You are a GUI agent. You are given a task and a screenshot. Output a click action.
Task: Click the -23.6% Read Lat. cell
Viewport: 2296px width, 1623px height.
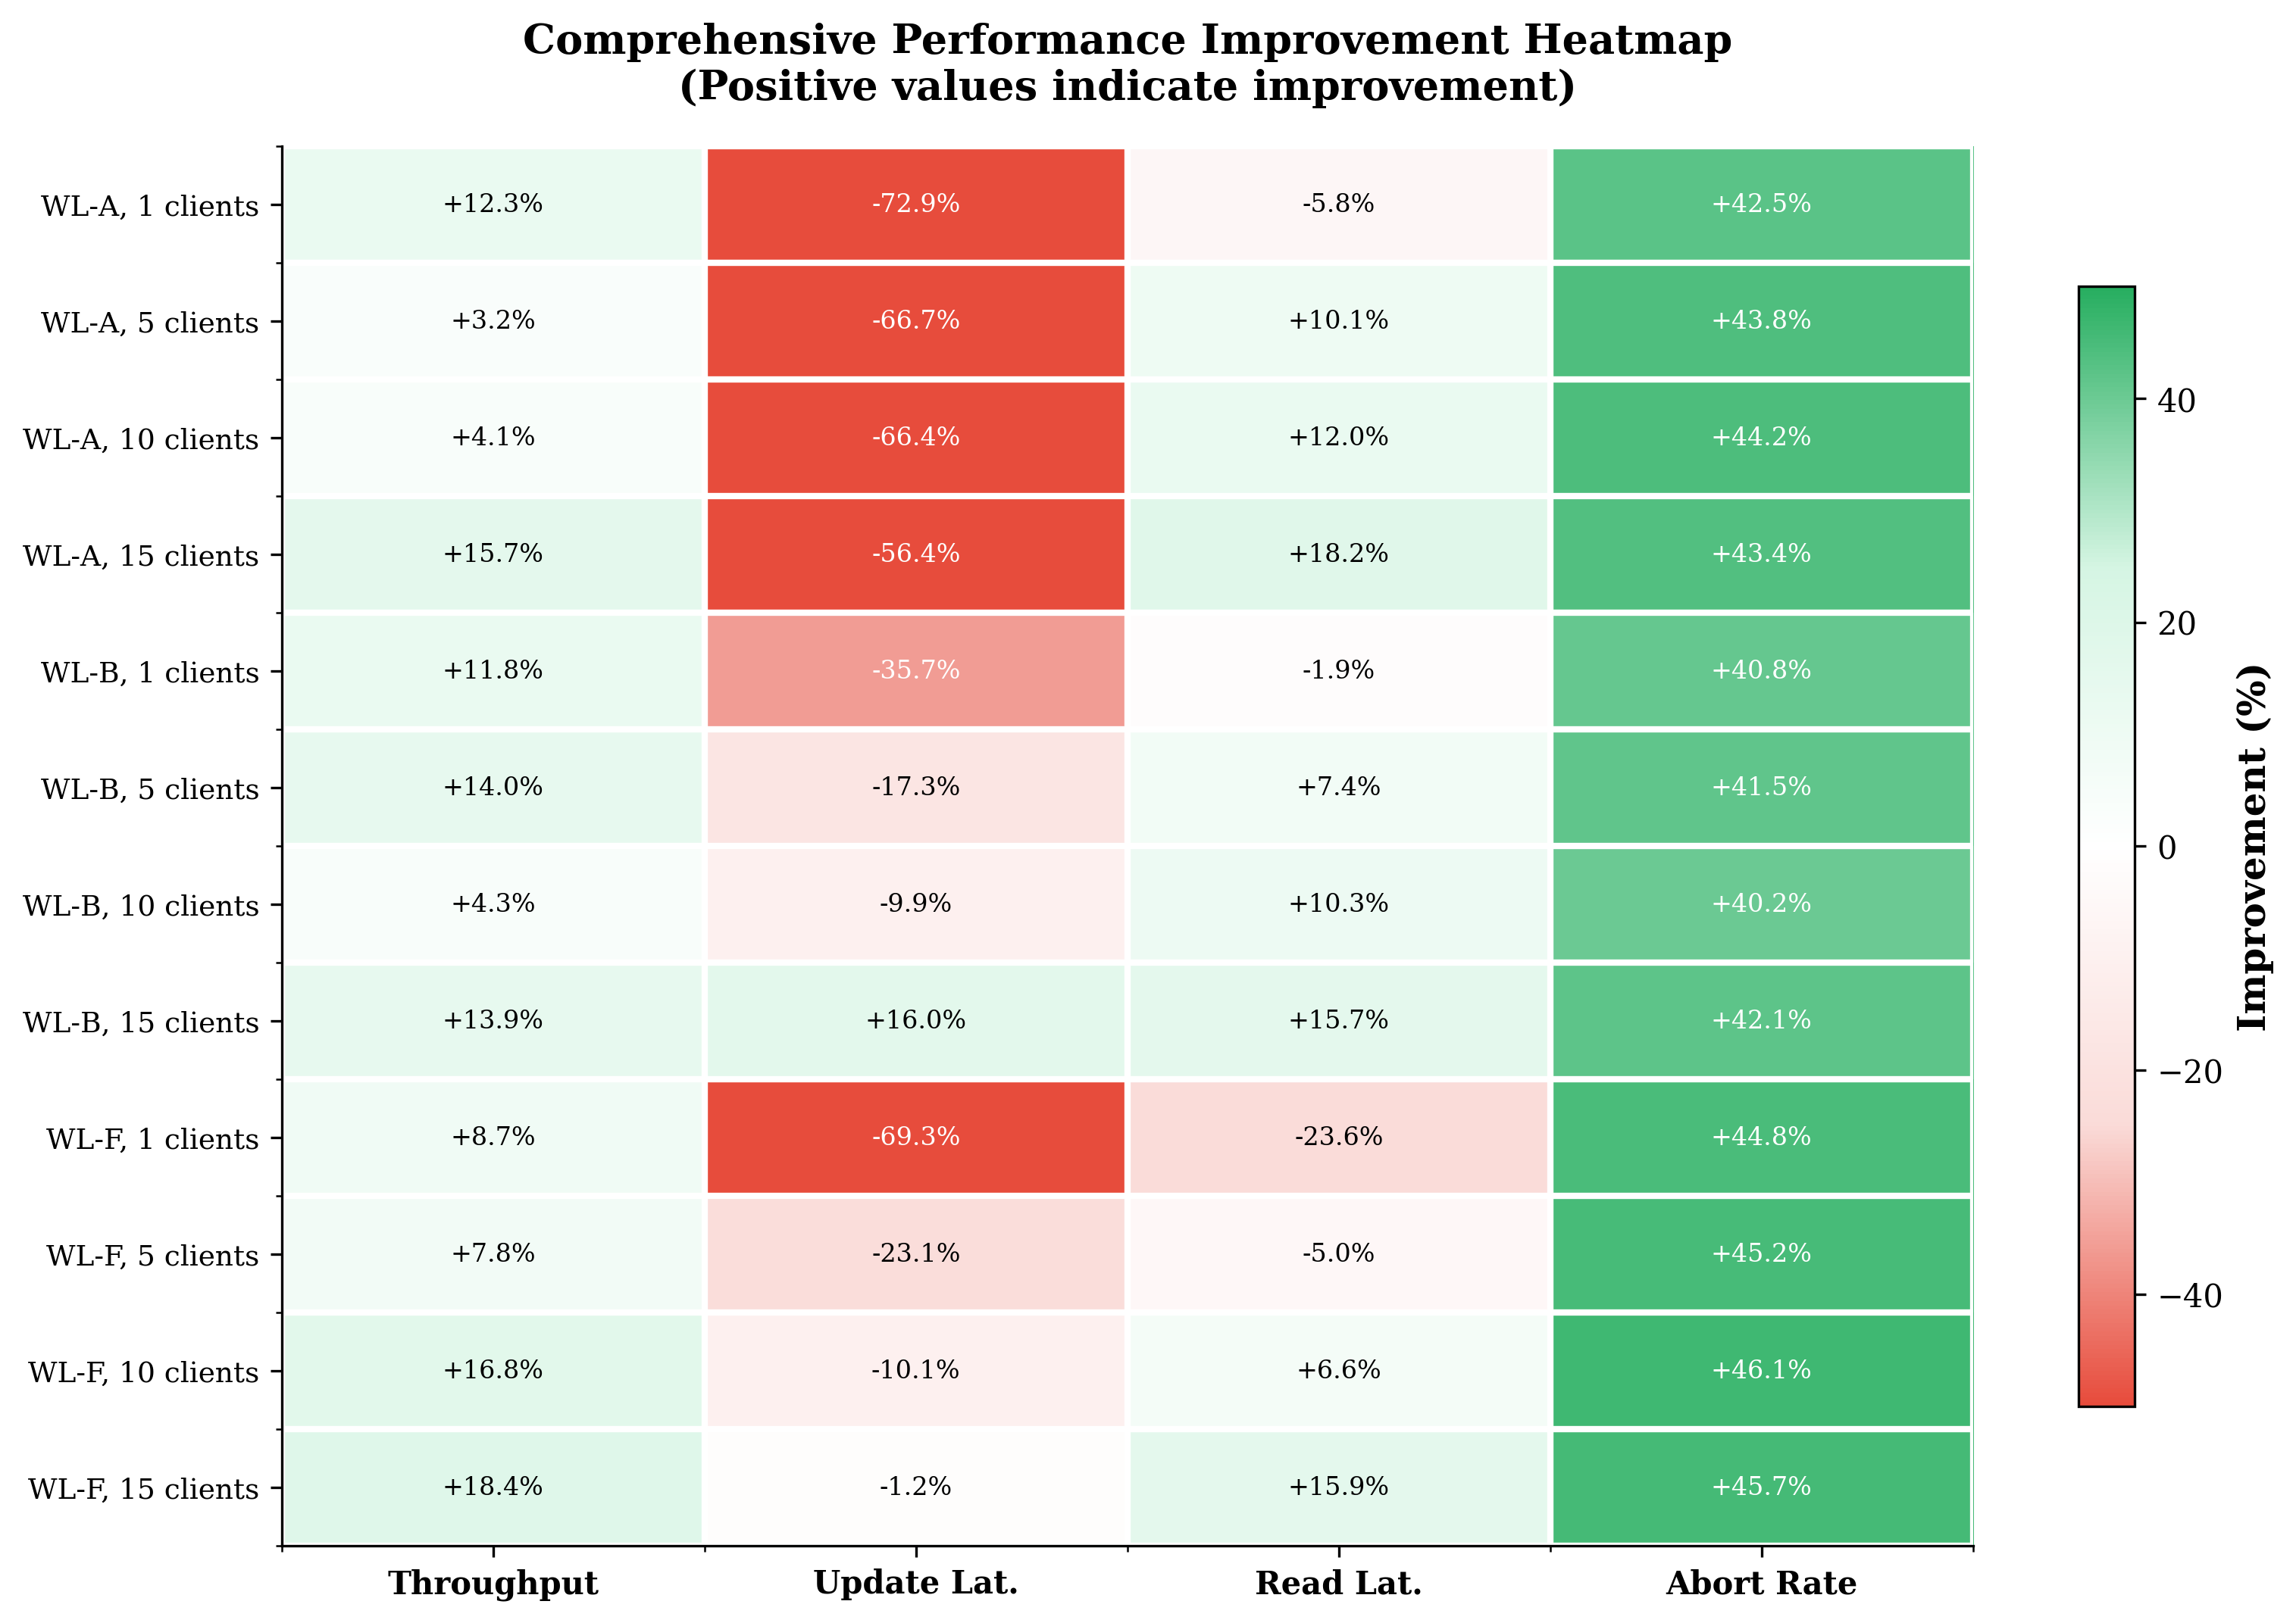point(1338,1138)
